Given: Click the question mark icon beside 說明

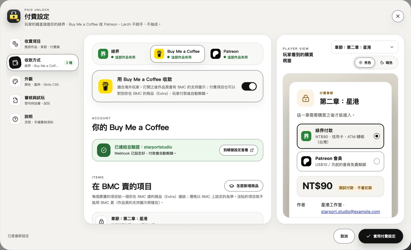Looking at the screenshot, I should pos(15,119).
